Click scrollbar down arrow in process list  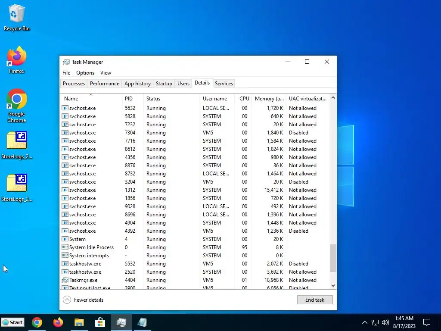pos(333,286)
